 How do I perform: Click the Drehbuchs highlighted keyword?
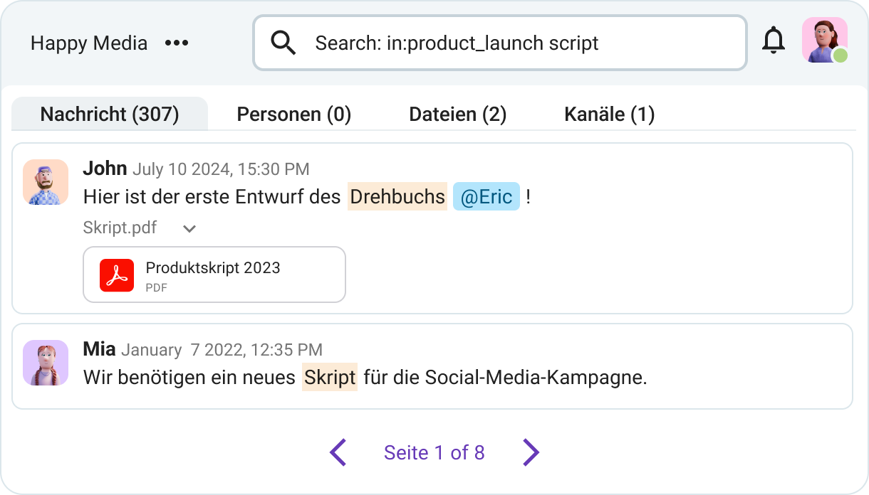397,196
